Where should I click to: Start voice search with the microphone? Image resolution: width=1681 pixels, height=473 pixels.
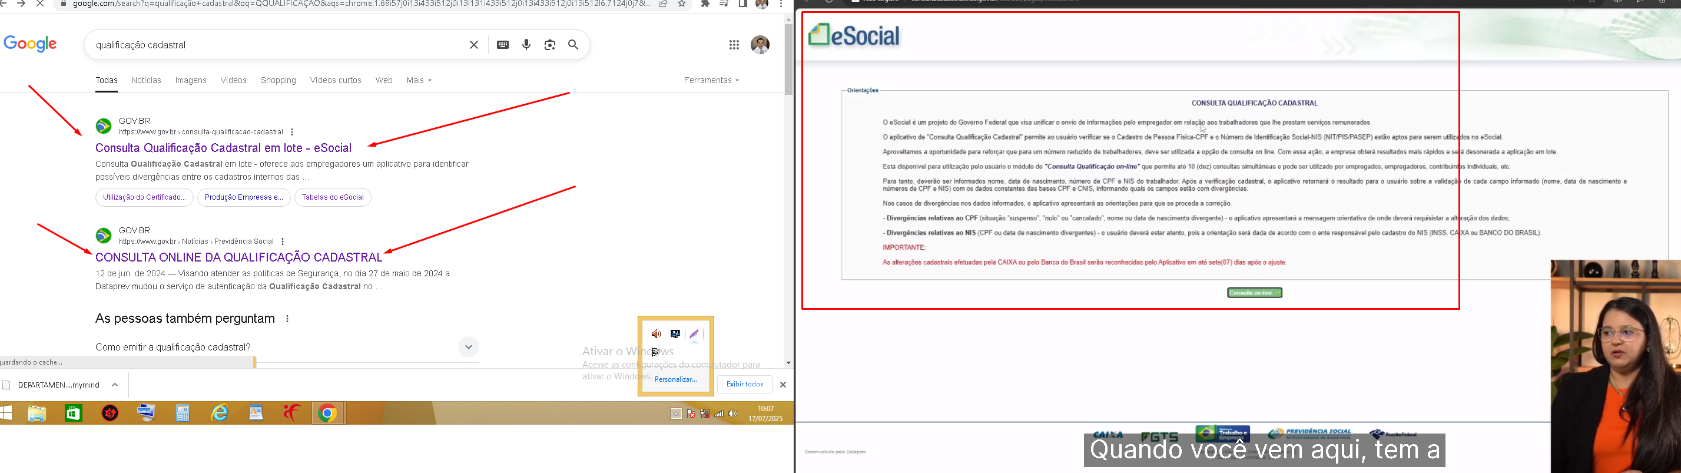pos(526,45)
